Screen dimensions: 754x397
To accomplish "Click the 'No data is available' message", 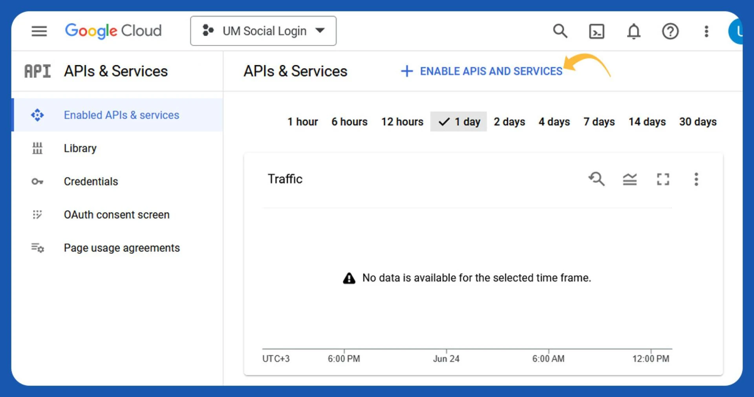I will [x=476, y=278].
